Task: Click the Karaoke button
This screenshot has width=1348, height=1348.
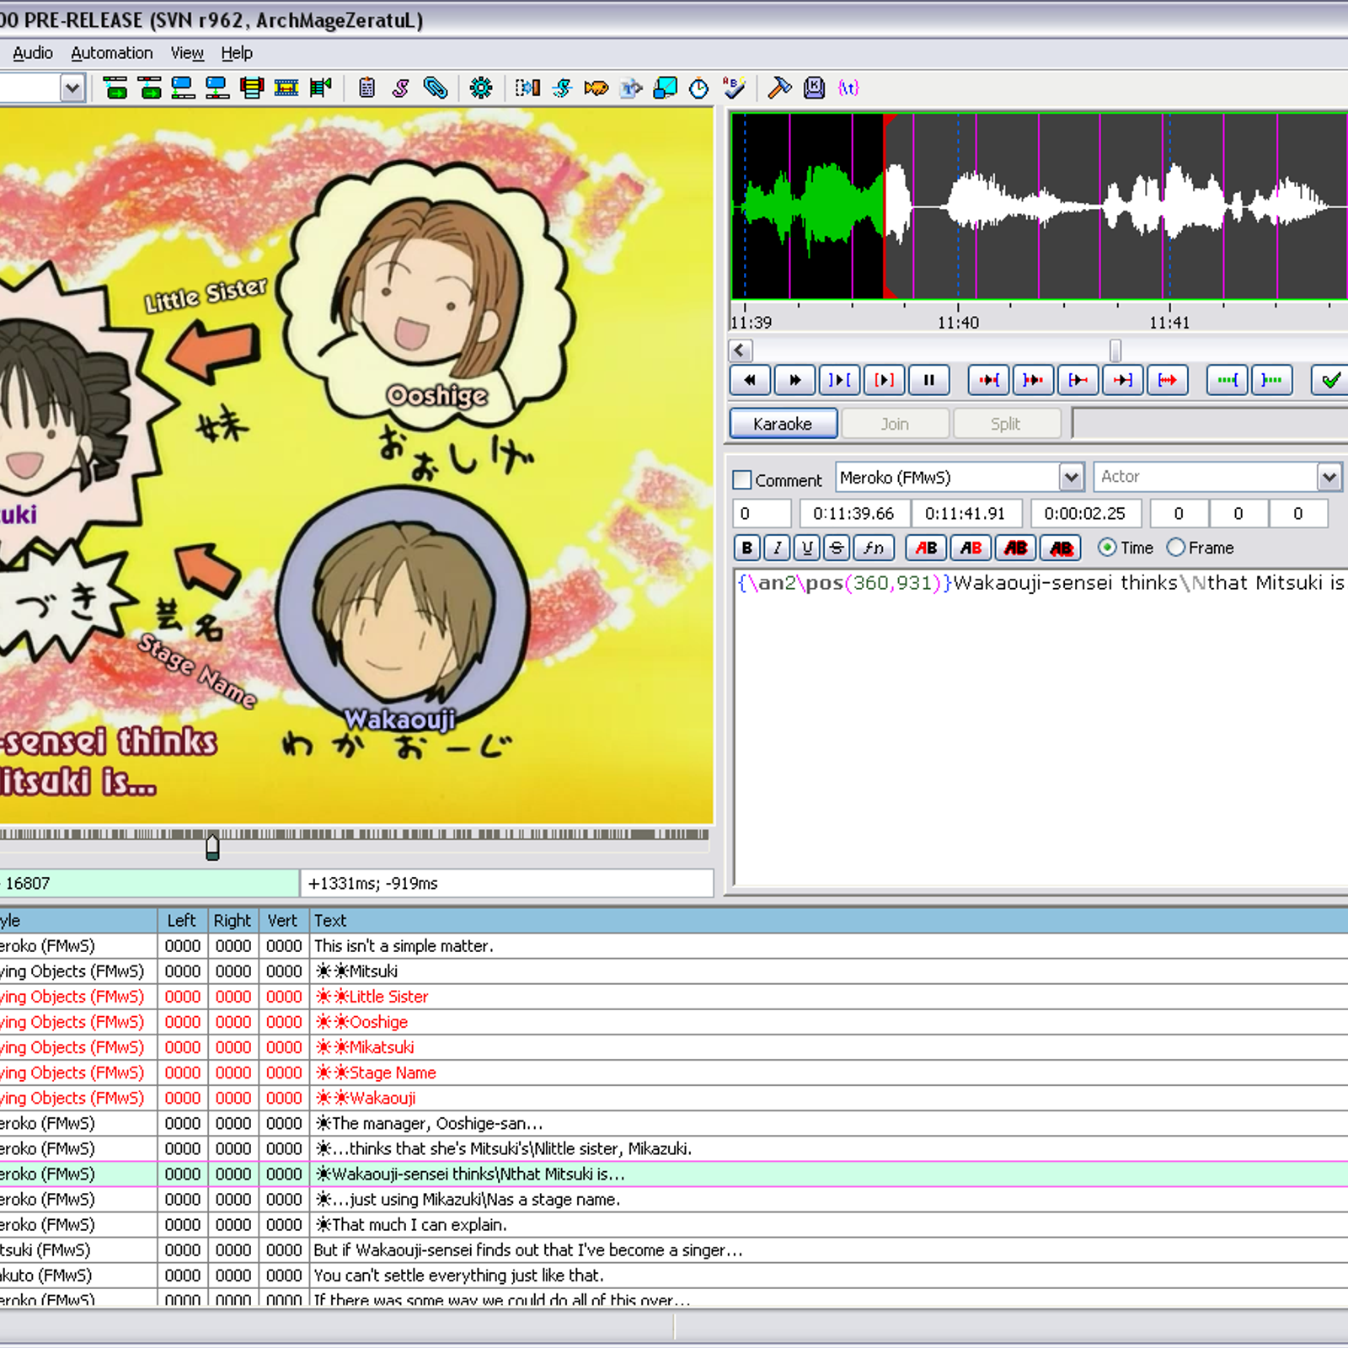Action: [x=784, y=423]
